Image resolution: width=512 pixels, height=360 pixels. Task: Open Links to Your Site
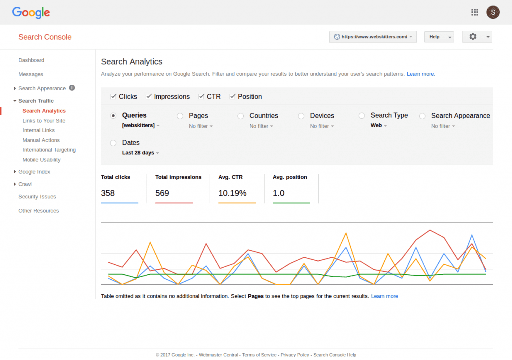tap(44, 121)
